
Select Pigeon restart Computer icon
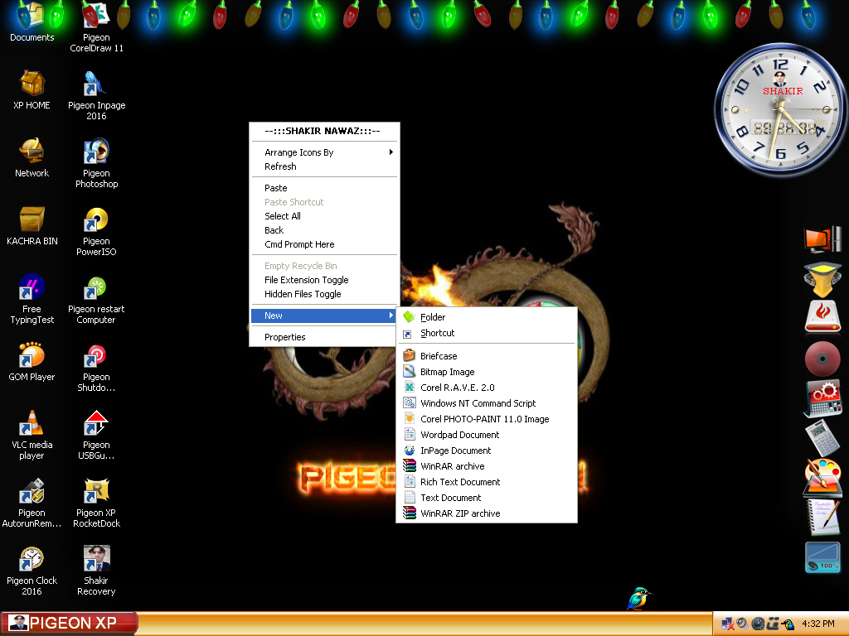coord(96,299)
